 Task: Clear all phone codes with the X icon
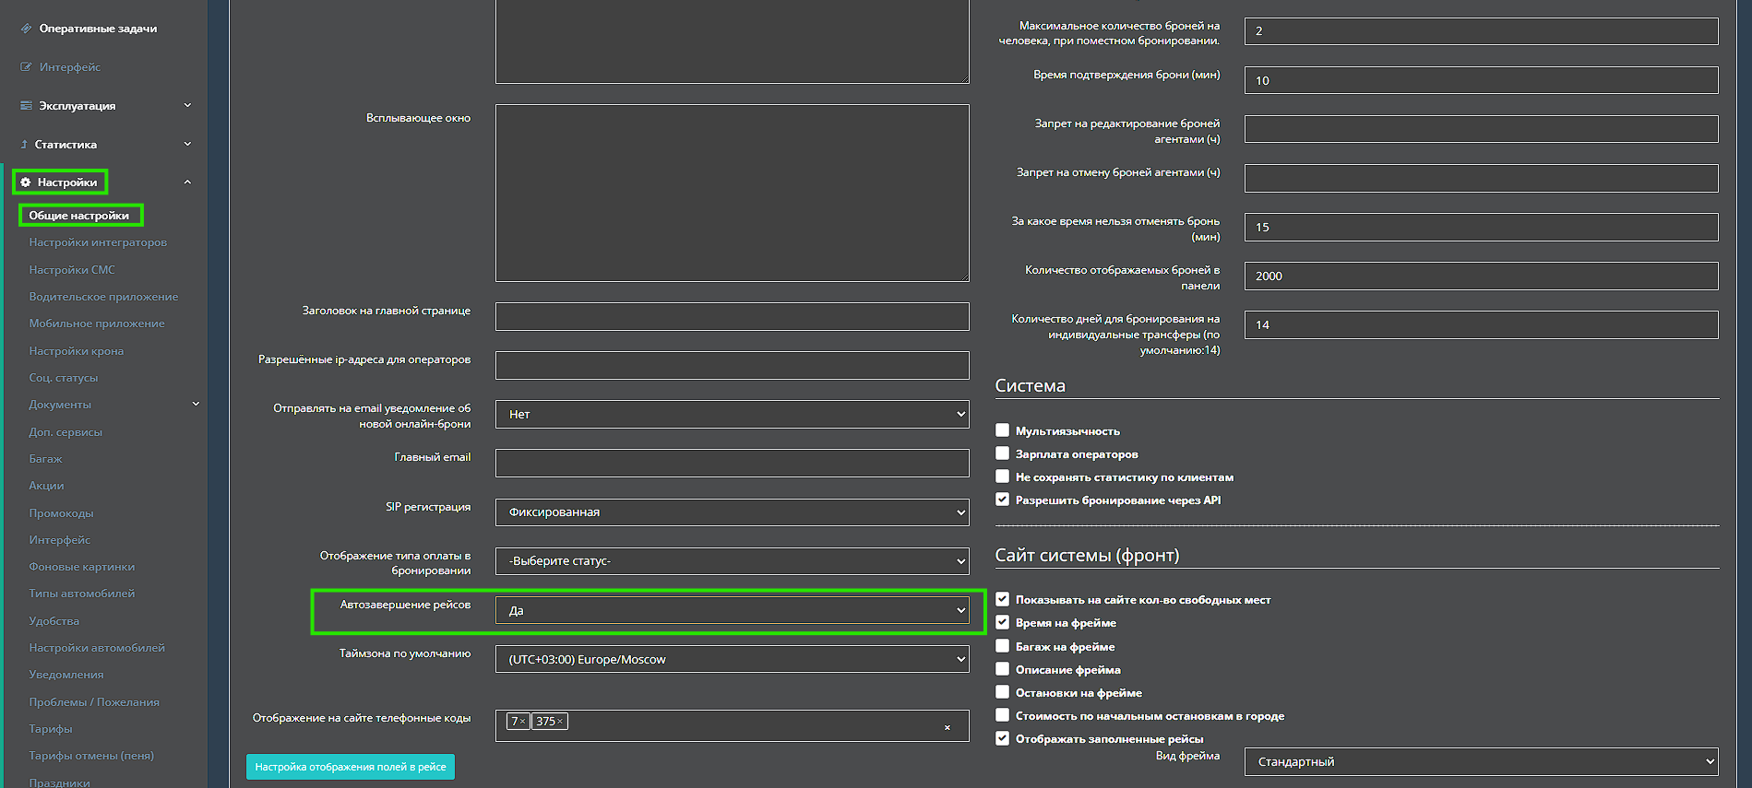click(948, 728)
